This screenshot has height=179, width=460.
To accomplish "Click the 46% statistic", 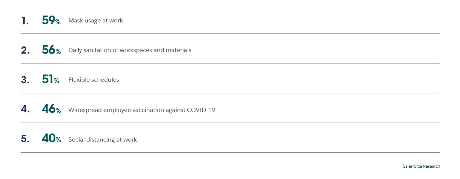I will pos(51,109).
